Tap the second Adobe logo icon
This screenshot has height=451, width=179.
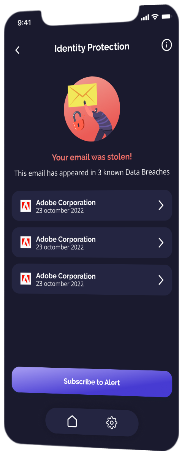coord(26,243)
